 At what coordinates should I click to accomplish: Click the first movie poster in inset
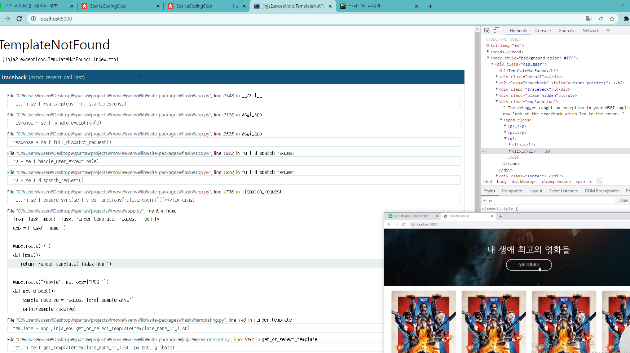423,322
